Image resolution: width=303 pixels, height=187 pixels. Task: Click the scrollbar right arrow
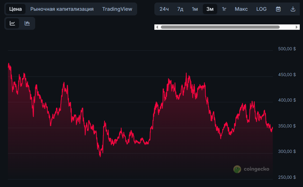coord(297,27)
